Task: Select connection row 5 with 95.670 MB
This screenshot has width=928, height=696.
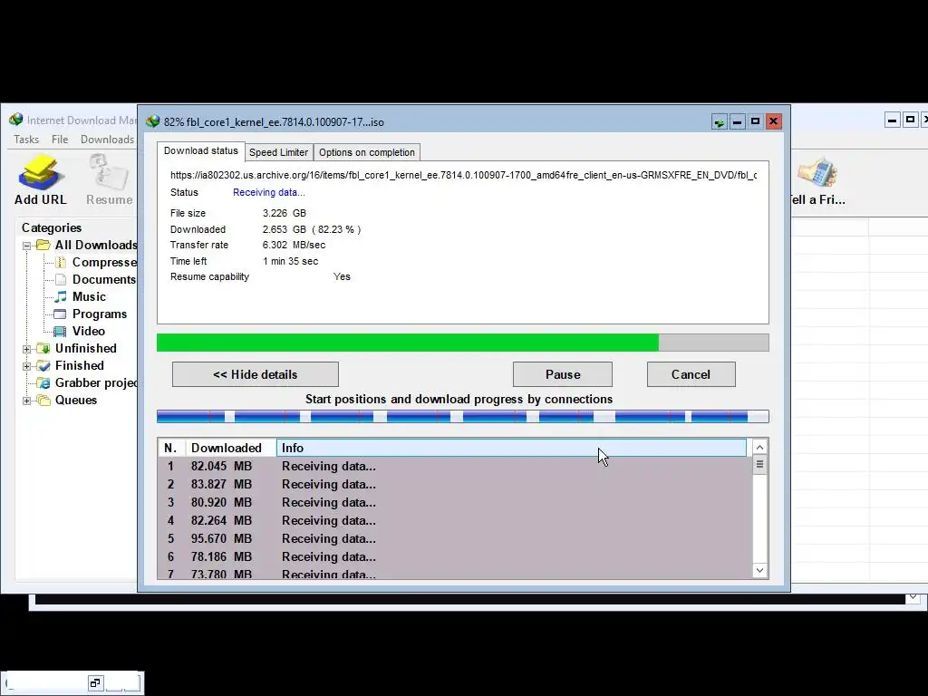Action: pyautogui.click(x=455, y=538)
